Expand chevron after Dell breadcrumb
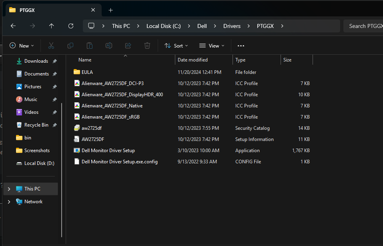Image resolution: width=383 pixels, height=246 pixels. pyautogui.click(x=215, y=26)
